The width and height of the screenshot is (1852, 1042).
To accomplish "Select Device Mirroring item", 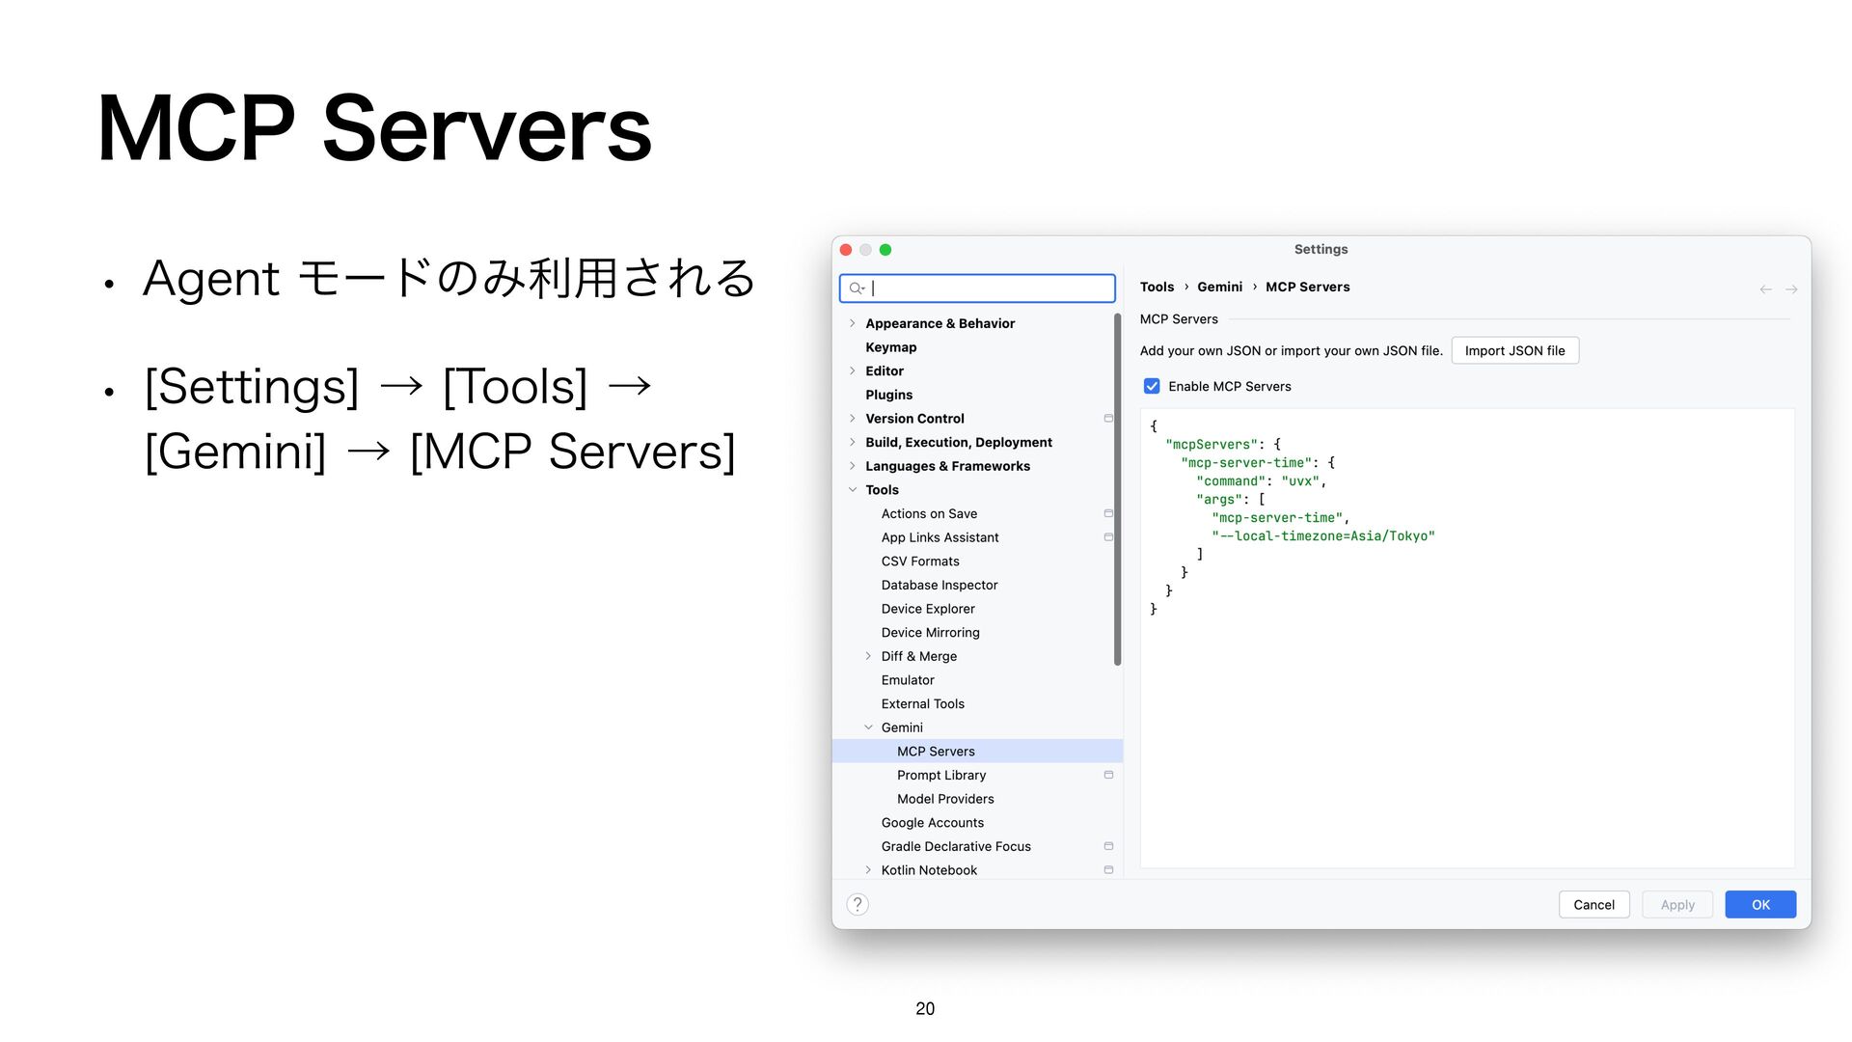I will coord(930,633).
